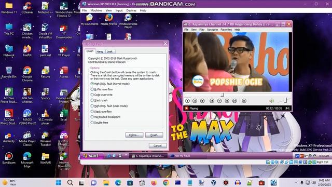Open the Help menu in Media Player Classic
The height and width of the screenshot is (187, 332).
coord(237,30)
